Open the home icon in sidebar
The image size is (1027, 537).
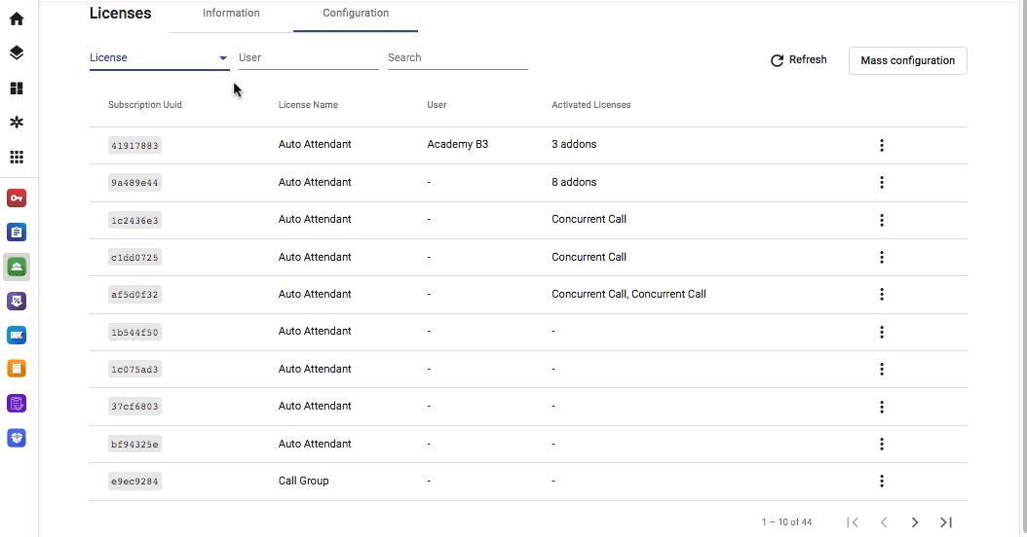pos(17,18)
